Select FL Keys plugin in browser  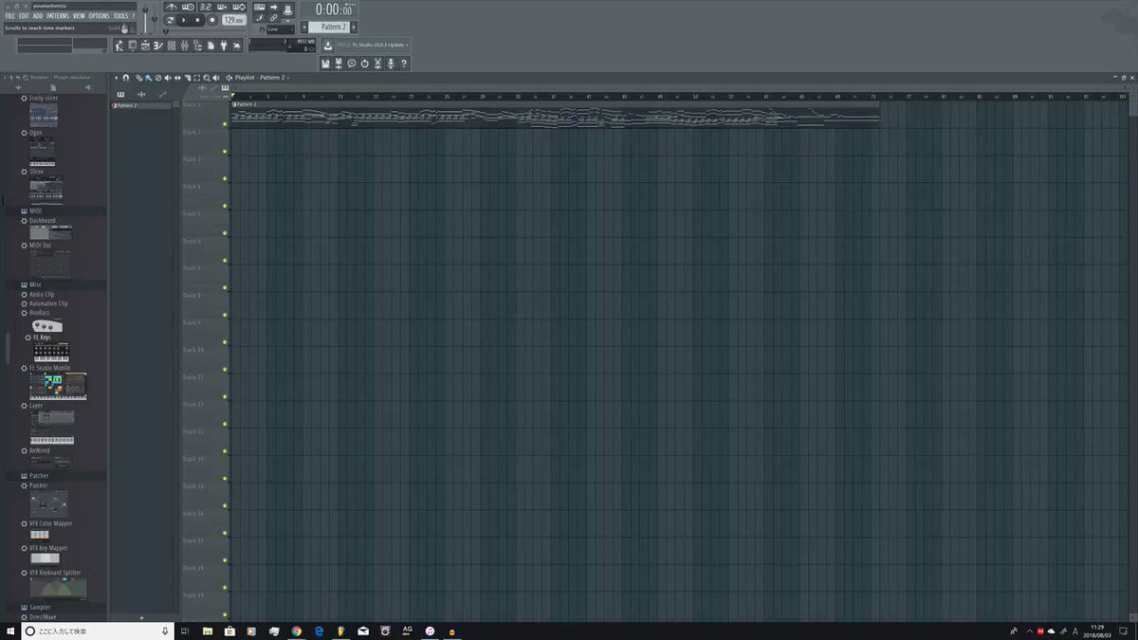[x=42, y=337]
